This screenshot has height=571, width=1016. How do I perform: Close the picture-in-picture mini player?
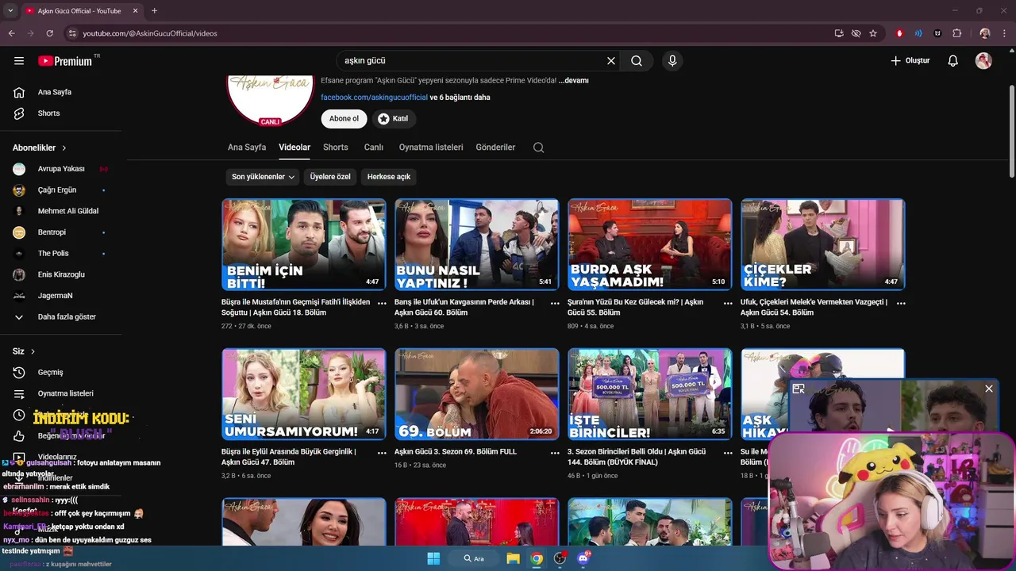pos(988,389)
